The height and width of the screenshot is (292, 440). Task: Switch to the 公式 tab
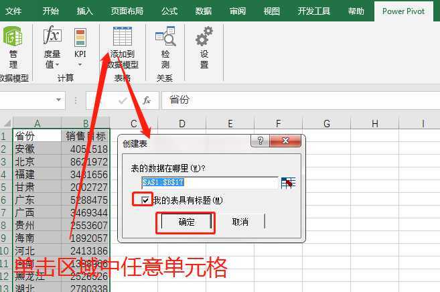click(169, 11)
